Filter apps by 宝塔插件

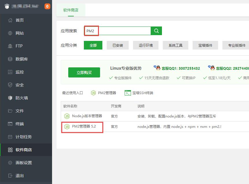(205, 45)
